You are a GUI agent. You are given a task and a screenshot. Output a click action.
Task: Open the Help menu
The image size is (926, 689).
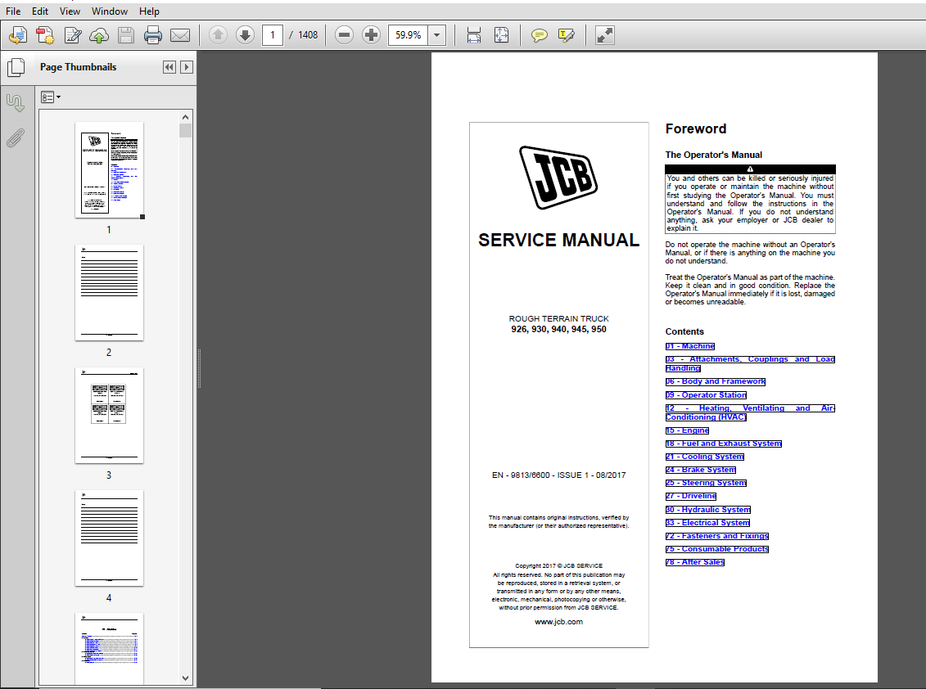pos(149,11)
